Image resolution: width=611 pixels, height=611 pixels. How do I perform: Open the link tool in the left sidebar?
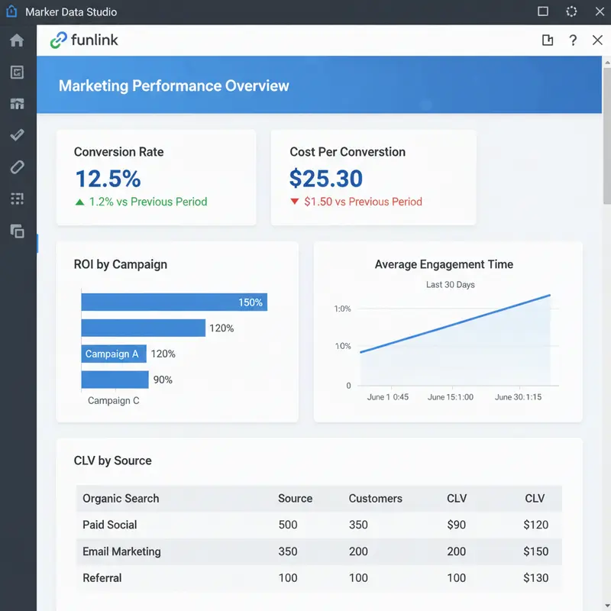pos(17,167)
